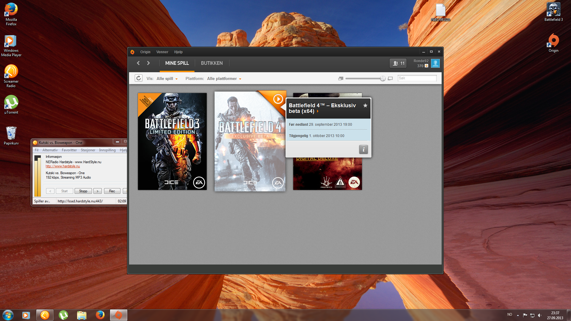
Task: Switch to the MINE SPILL tab
Action: coord(177,63)
